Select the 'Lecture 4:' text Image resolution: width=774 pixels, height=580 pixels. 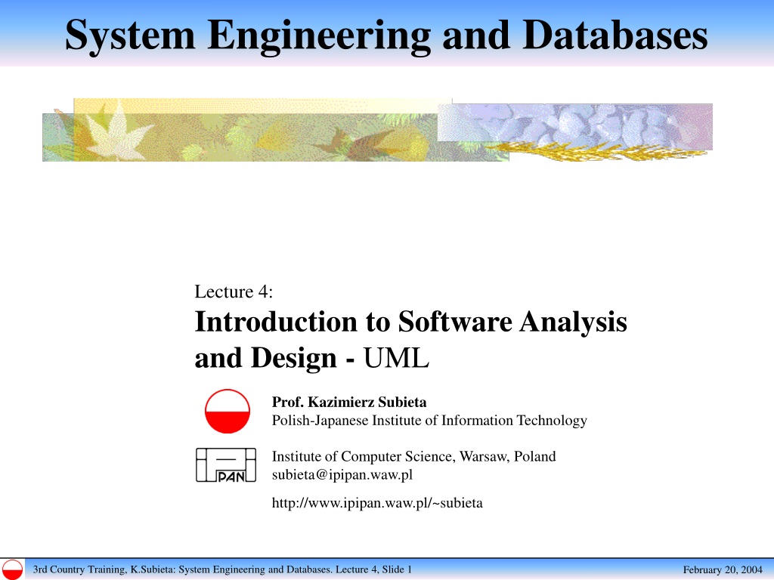(234, 292)
